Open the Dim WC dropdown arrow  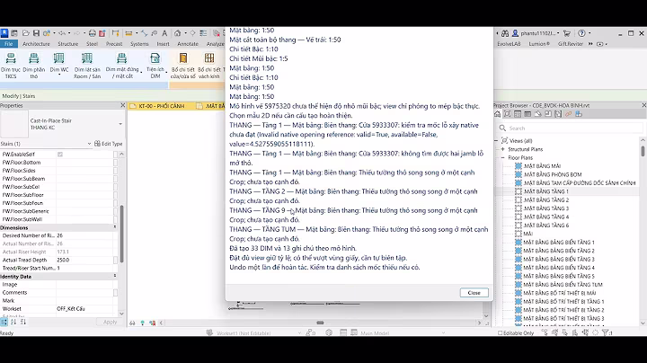tap(59, 75)
